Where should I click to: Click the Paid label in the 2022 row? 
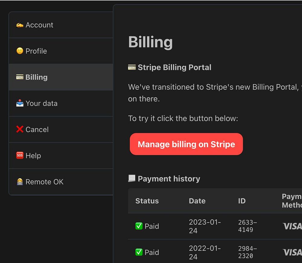pos(152,252)
